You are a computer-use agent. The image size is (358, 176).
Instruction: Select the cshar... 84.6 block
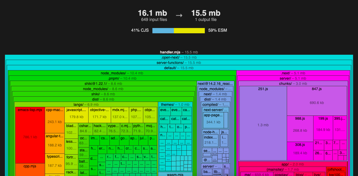[85, 129]
